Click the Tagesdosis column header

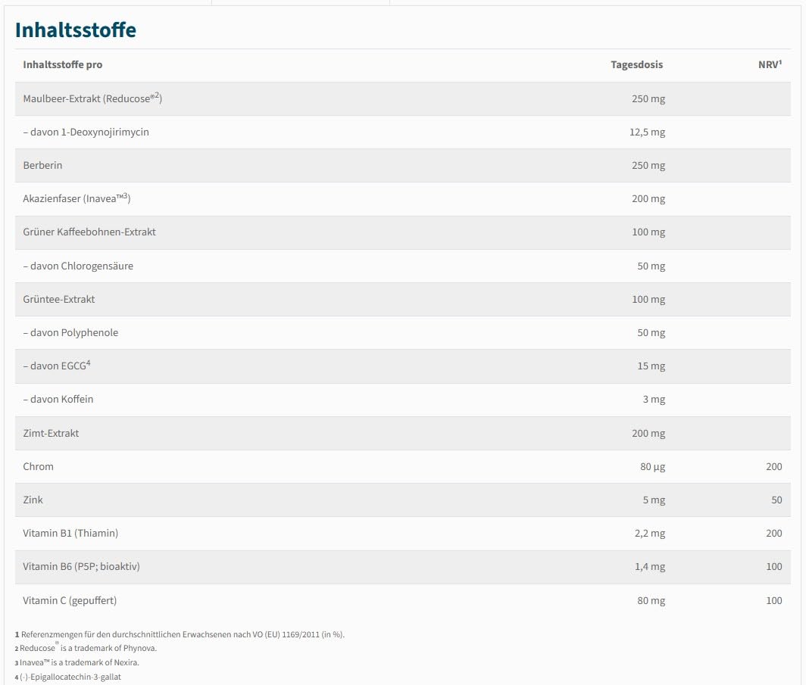click(636, 64)
